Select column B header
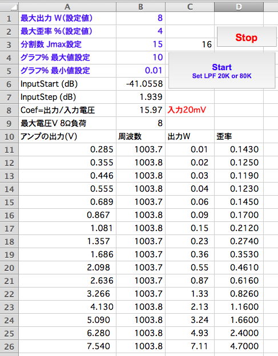The height and width of the screenshot is (356, 278). click(140, 7)
